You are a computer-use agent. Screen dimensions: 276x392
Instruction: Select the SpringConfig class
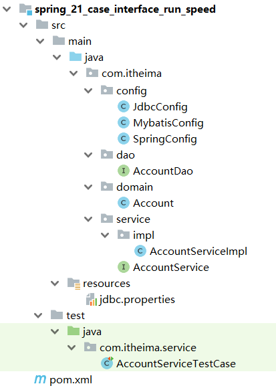(165, 139)
